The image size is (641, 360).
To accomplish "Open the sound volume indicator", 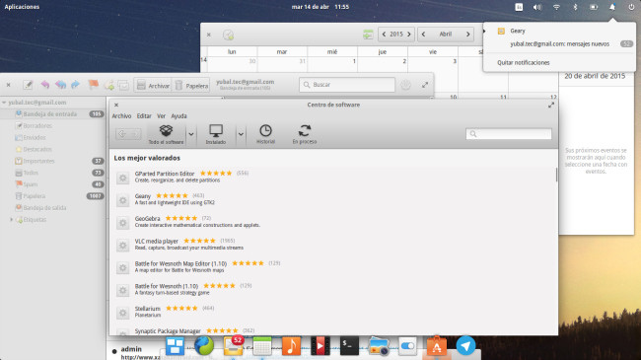I will click(537, 7).
